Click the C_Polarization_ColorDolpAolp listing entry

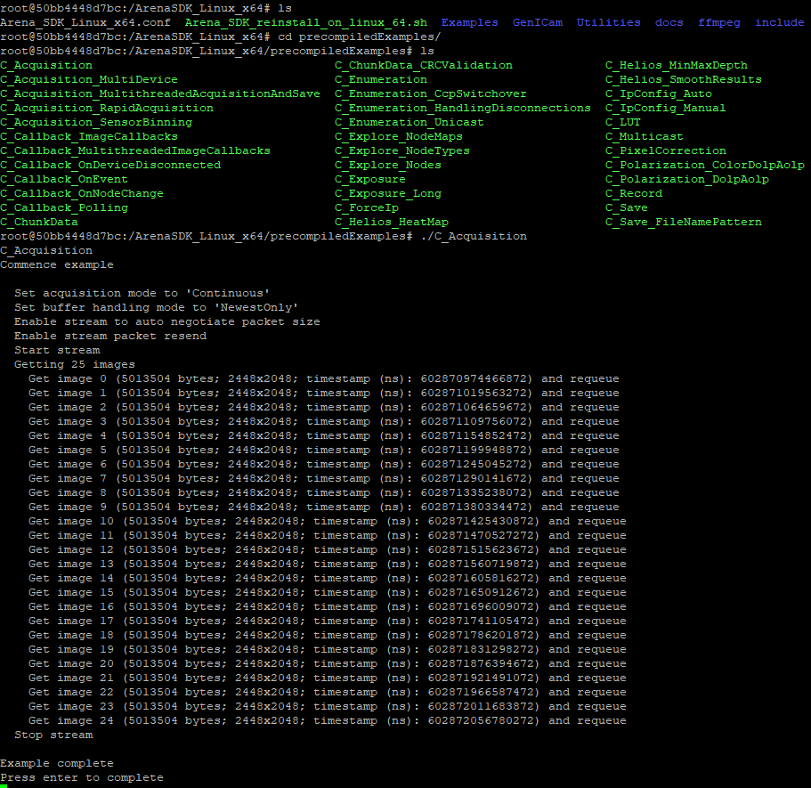coord(705,165)
